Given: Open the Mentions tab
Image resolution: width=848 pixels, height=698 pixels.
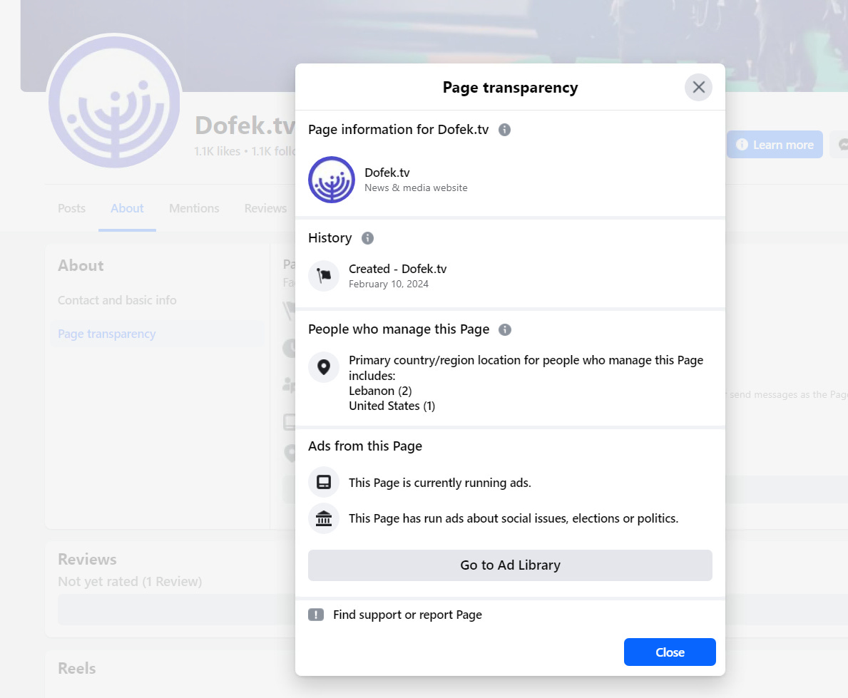Looking at the screenshot, I should pyautogui.click(x=194, y=208).
